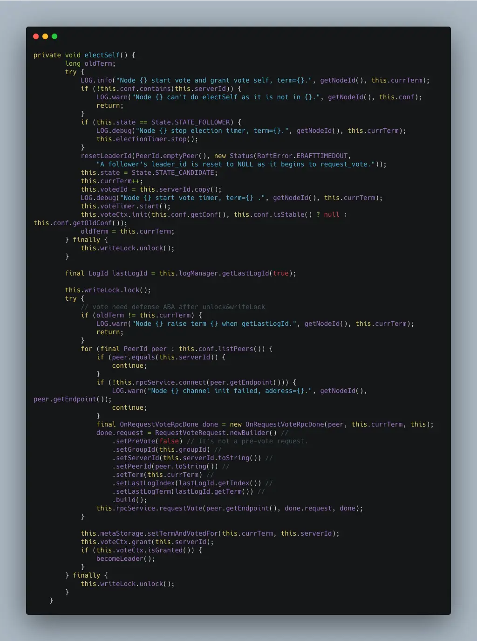Click '.setLastLogTerm(lastLogId.getTerm())' builder call
The height and width of the screenshot is (641, 477).
[183, 491]
